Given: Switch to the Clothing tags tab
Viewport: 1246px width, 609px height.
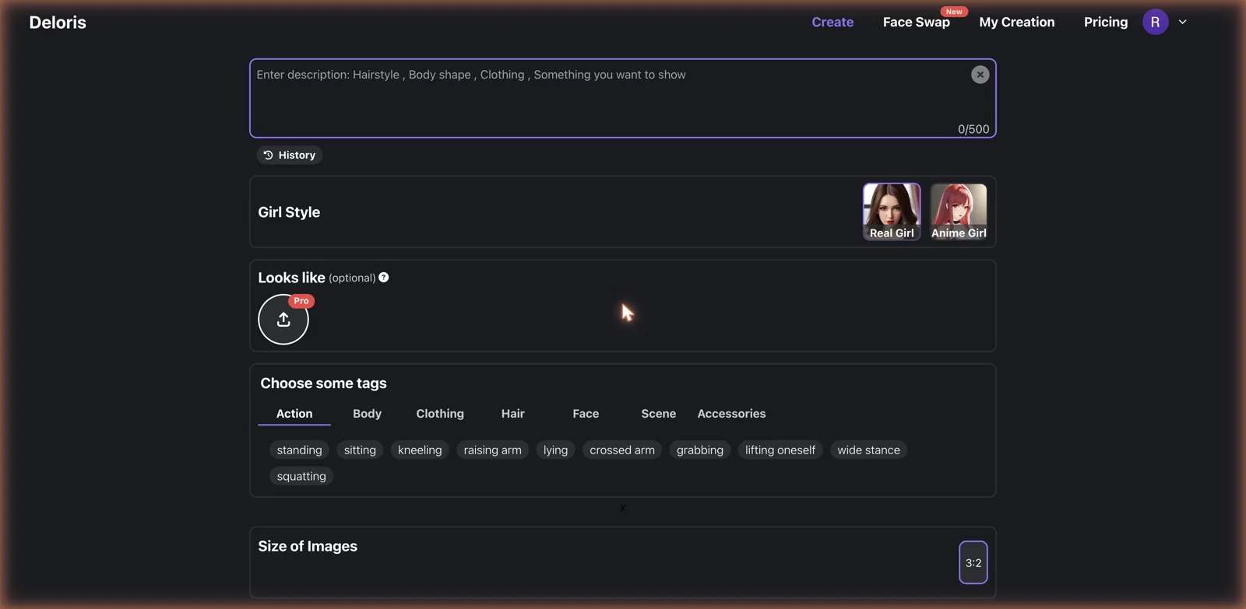Looking at the screenshot, I should coord(440,414).
